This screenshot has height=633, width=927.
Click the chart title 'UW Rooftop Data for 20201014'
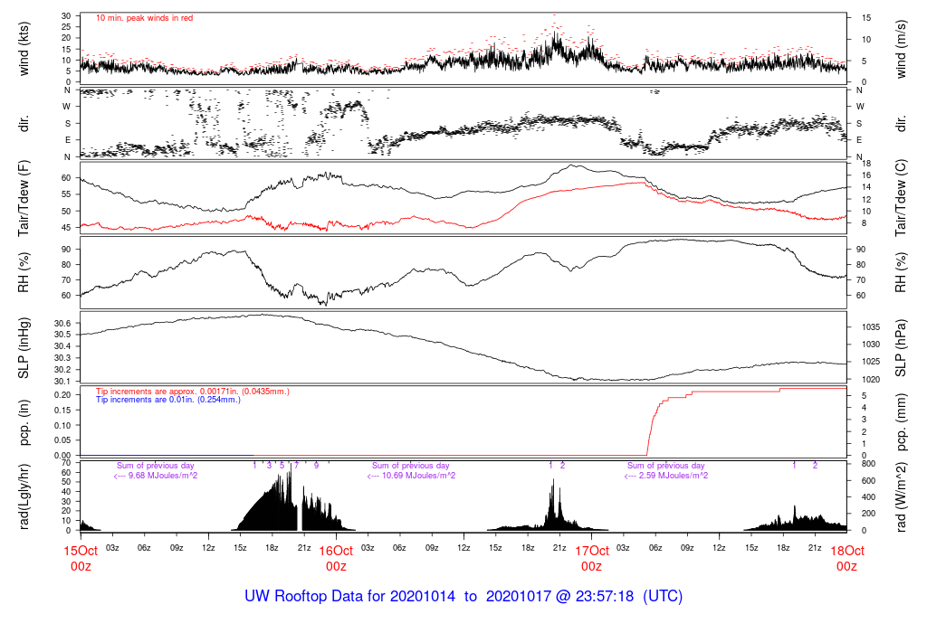pyautogui.click(x=350, y=596)
